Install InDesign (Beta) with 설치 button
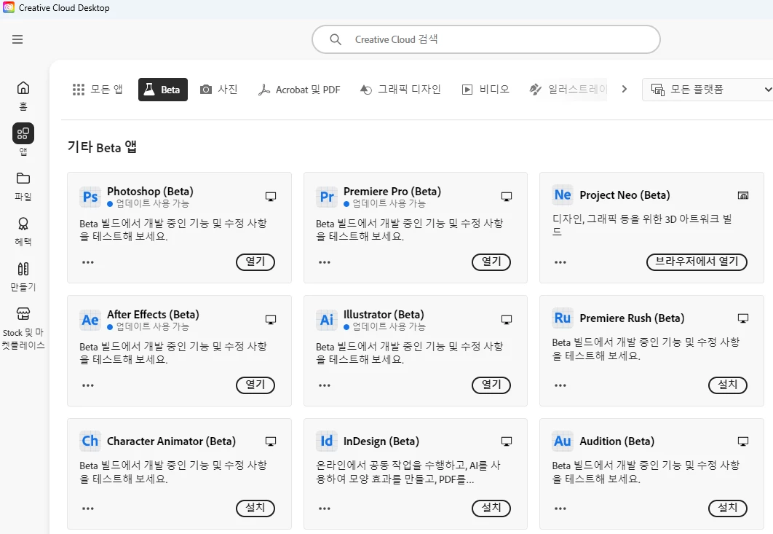Viewport: 773px width, 534px height. tap(491, 508)
